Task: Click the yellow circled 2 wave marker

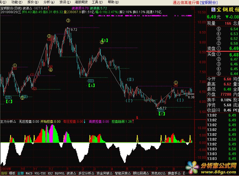Action: tap(22, 98)
